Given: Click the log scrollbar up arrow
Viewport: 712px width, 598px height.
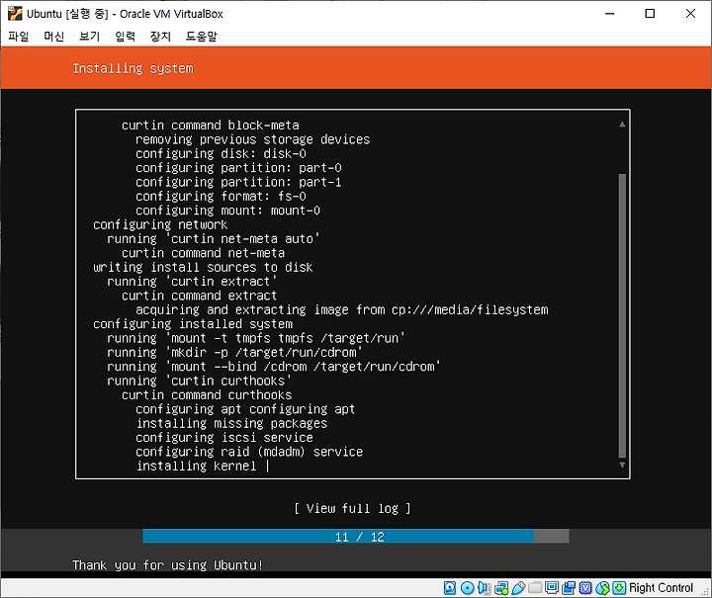Looking at the screenshot, I should pyautogui.click(x=622, y=125).
